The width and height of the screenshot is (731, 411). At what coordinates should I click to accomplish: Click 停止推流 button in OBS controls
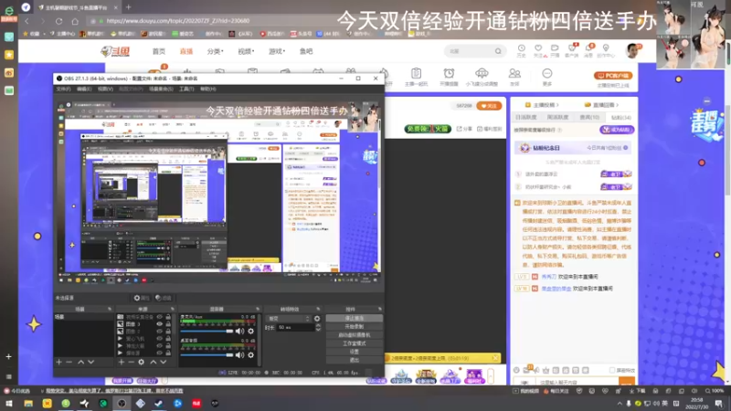click(355, 318)
